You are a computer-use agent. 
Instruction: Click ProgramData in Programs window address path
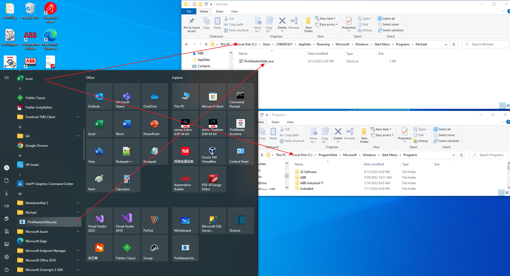328,155
